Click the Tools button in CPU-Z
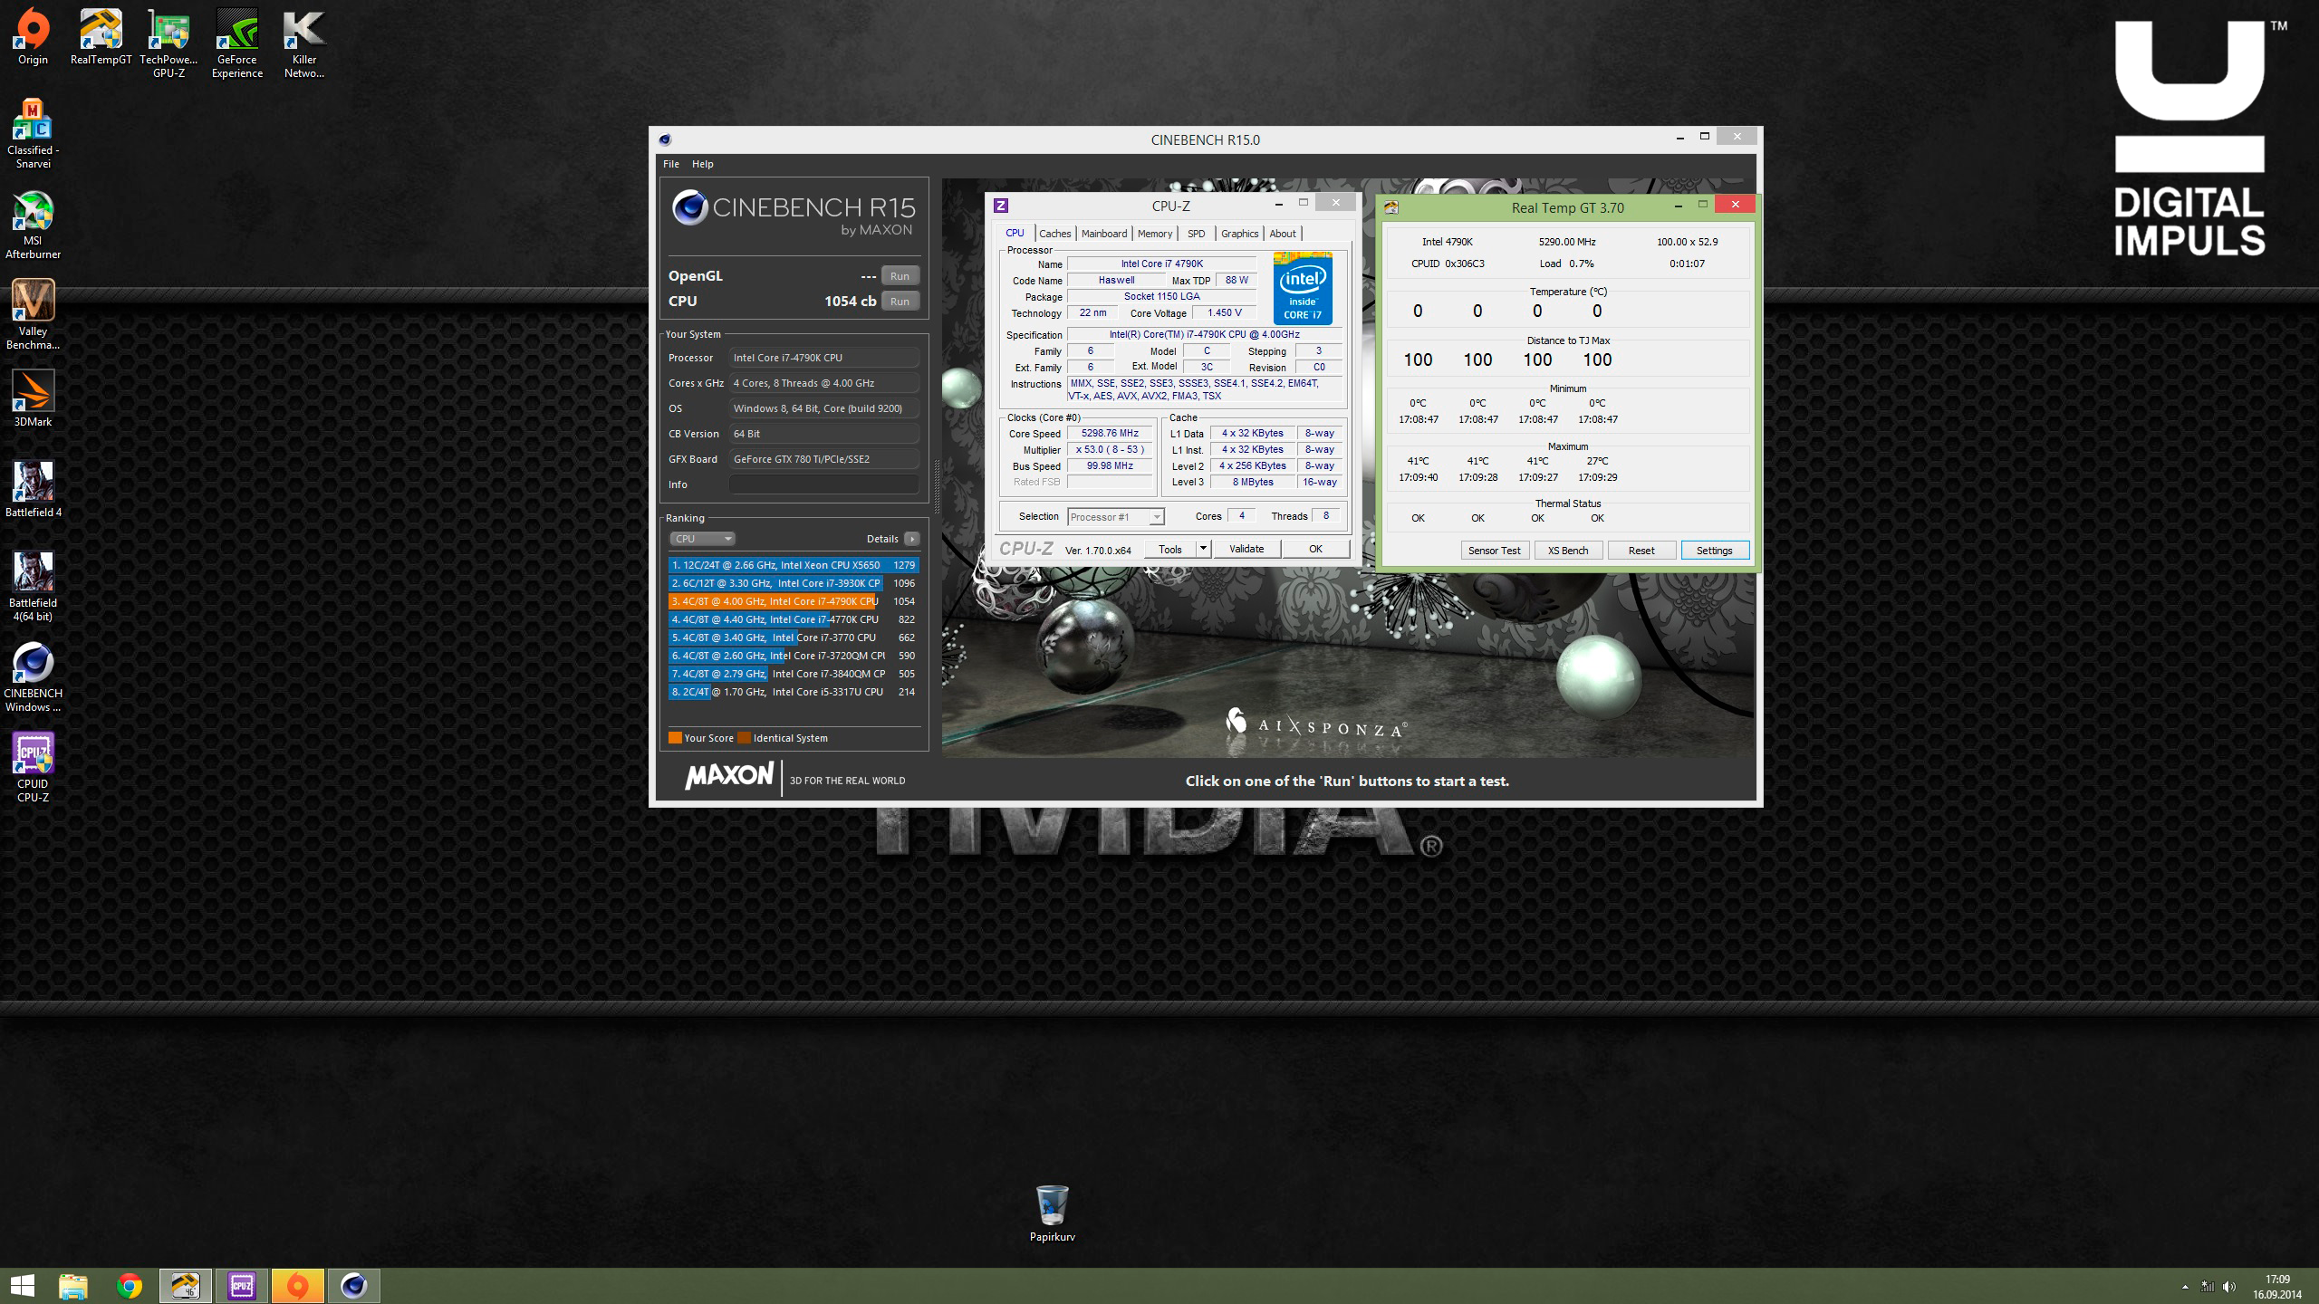The width and height of the screenshot is (2319, 1304). 1170,549
